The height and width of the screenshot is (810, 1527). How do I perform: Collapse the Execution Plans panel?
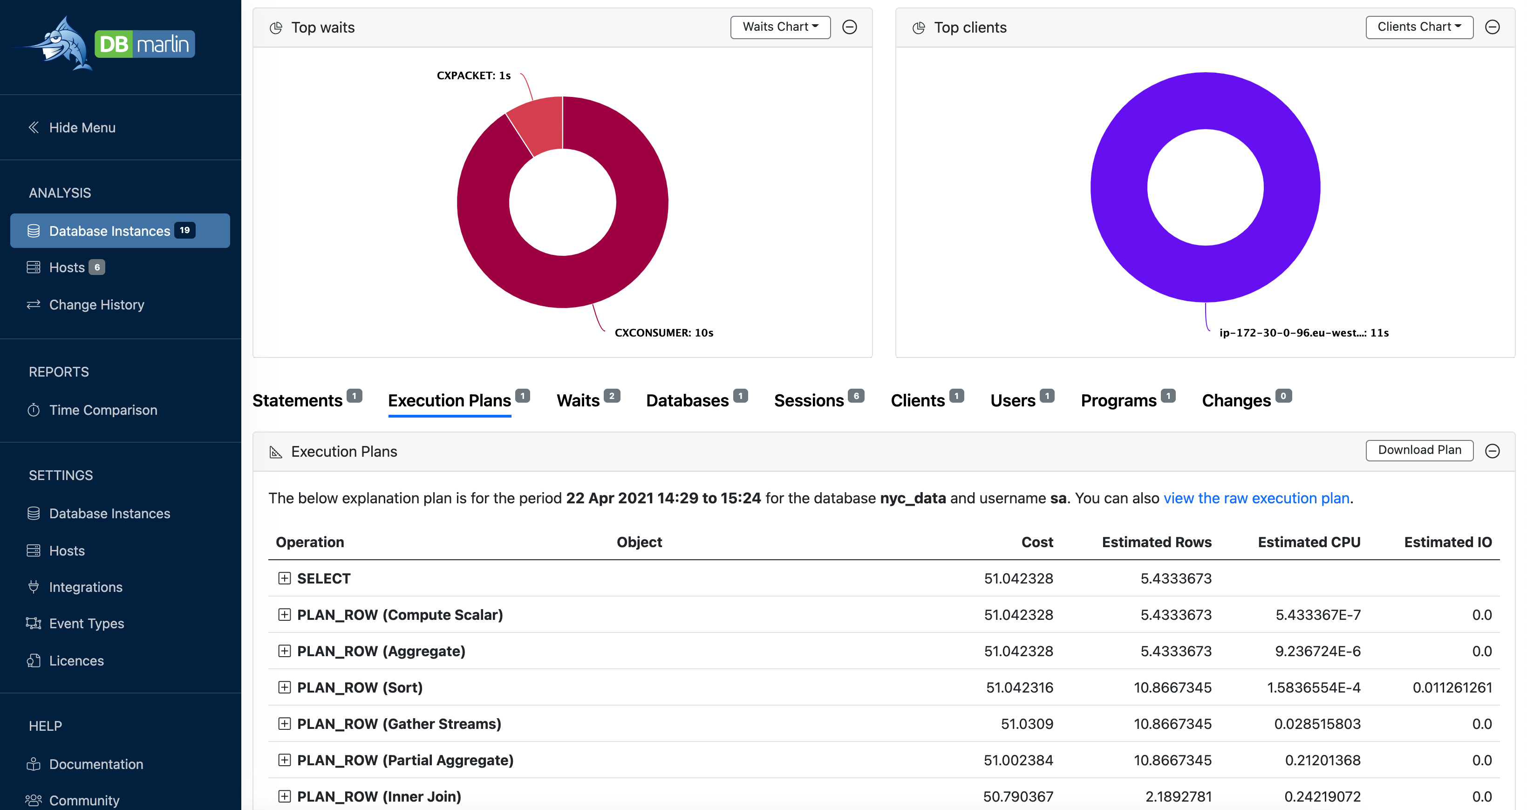(1493, 451)
